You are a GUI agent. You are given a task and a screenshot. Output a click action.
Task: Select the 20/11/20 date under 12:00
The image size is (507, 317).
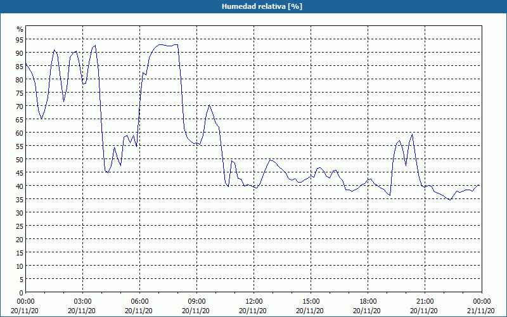(253, 311)
